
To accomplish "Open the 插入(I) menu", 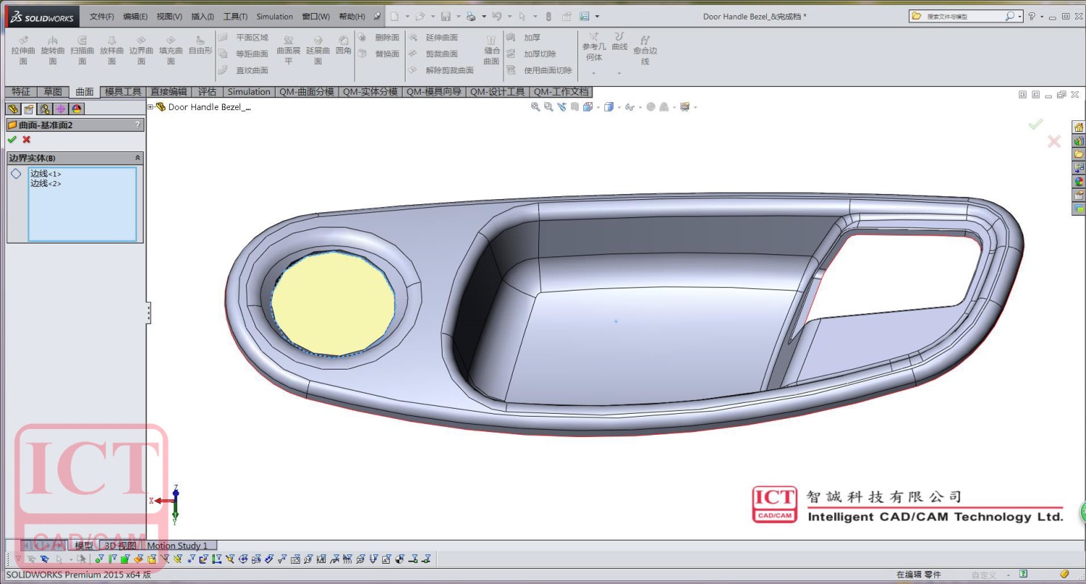I will pyautogui.click(x=202, y=17).
